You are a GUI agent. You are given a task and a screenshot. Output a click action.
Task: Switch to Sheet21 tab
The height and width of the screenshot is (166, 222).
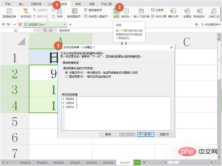pyautogui.click(x=75, y=162)
